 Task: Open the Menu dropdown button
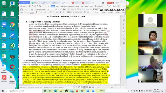(24, 6)
